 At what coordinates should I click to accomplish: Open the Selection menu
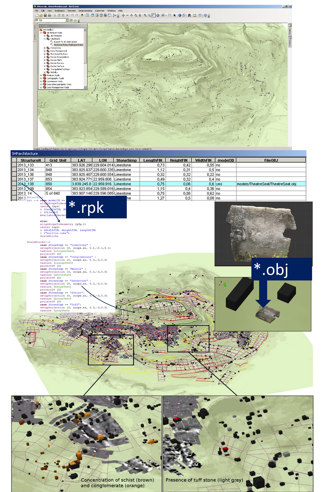pyautogui.click(x=72, y=11)
